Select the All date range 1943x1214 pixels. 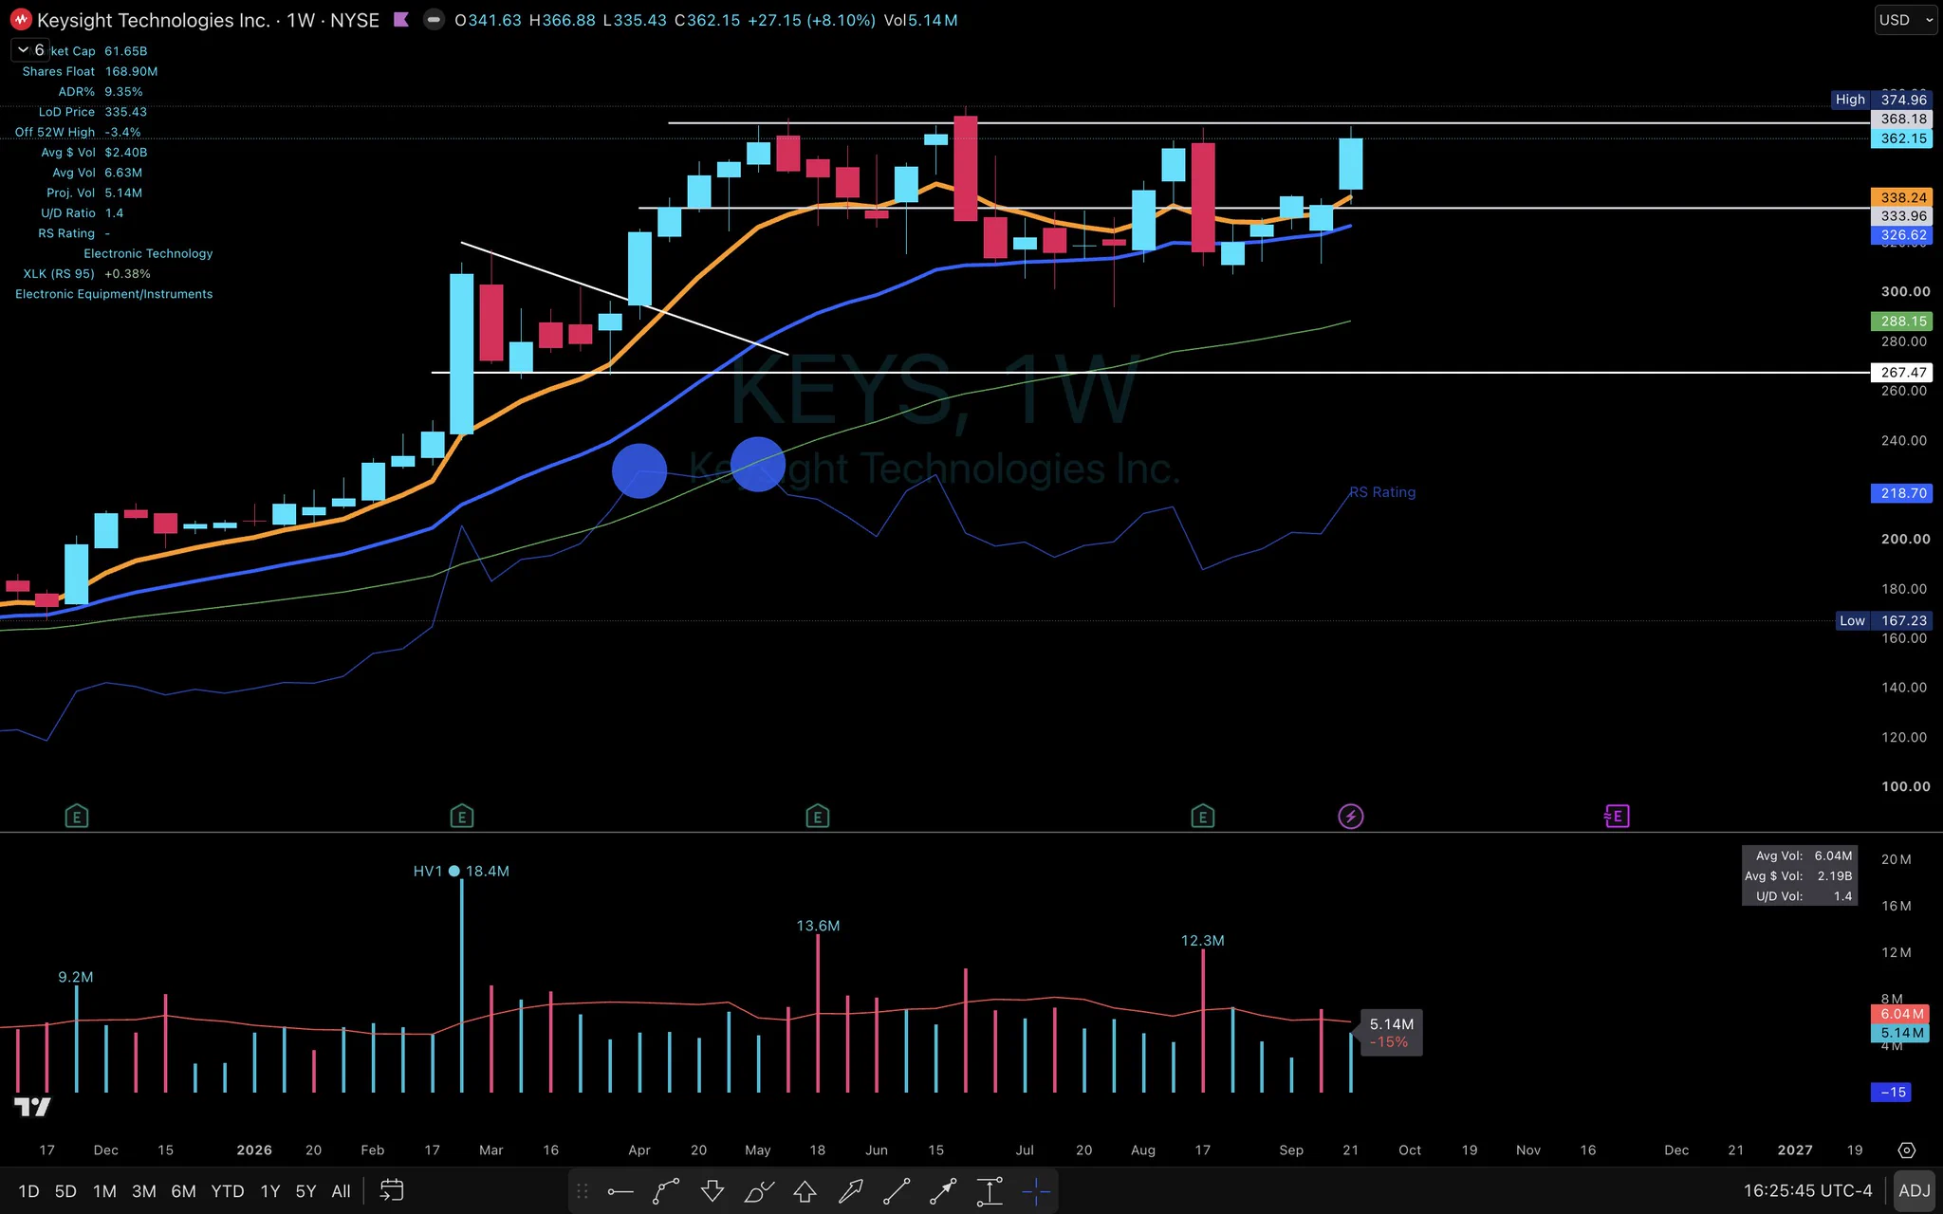[342, 1191]
